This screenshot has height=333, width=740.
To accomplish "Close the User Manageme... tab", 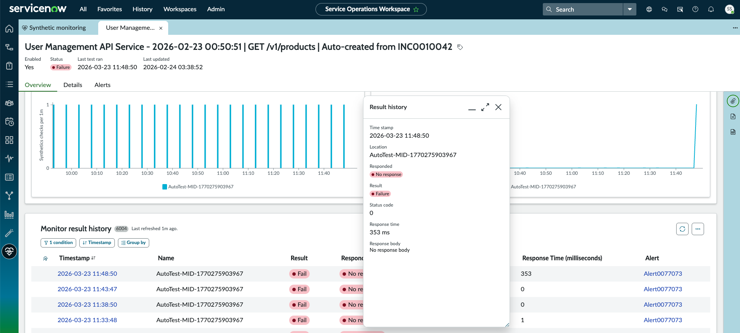I will coord(161,28).
